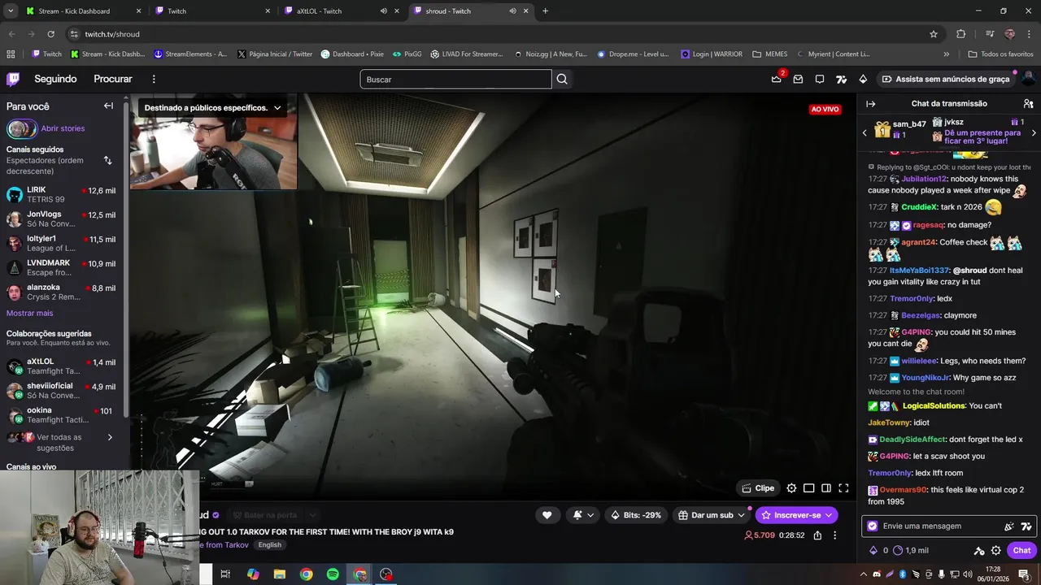Open the notifications inbox with badge 2
Image resolution: width=1041 pixels, height=585 pixels.
777,79
